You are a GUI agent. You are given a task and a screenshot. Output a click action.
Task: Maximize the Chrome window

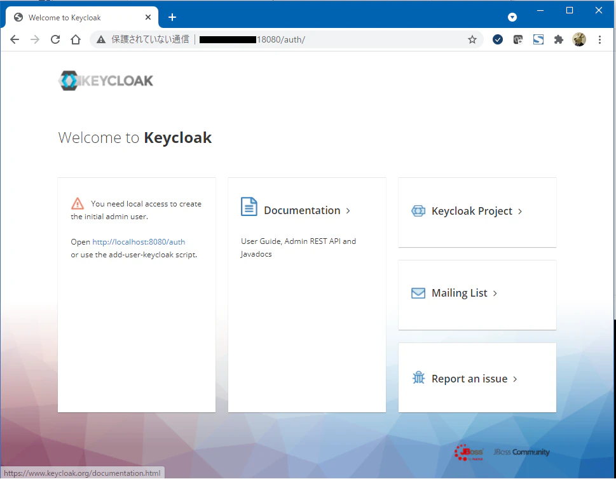click(569, 11)
